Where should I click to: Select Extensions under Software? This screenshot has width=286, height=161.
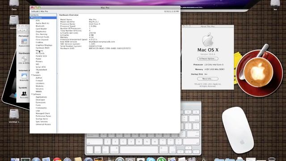[x=41, y=102]
